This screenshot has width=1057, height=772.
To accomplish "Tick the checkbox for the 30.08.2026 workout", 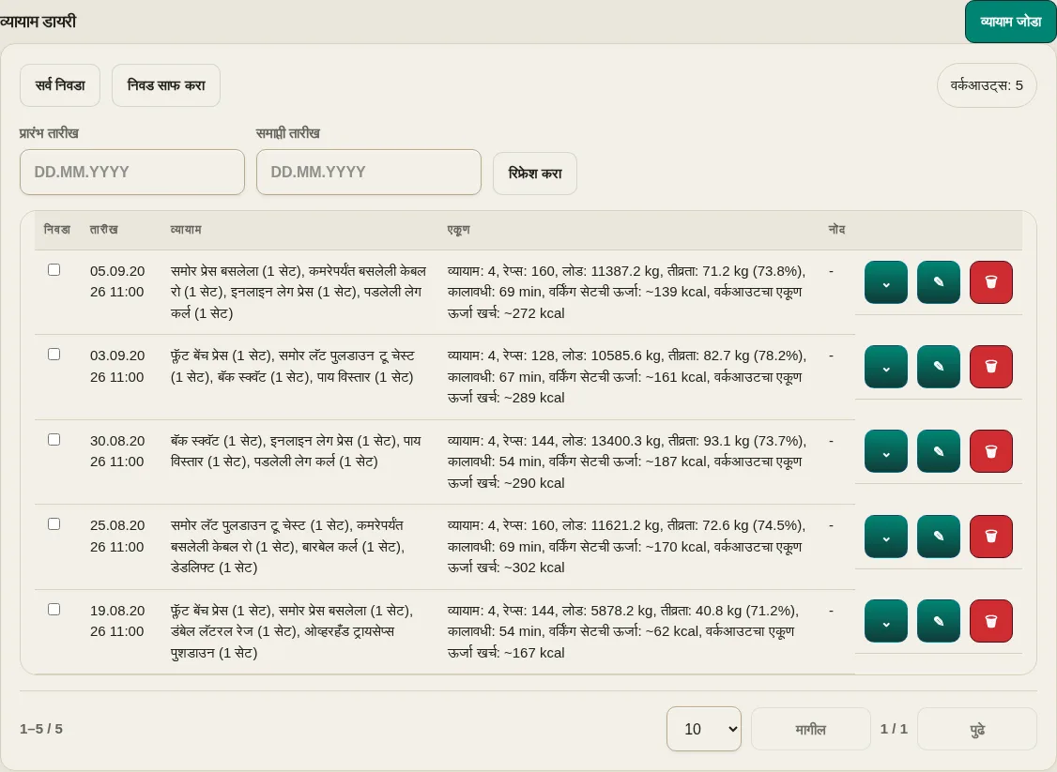I will tap(54, 440).
